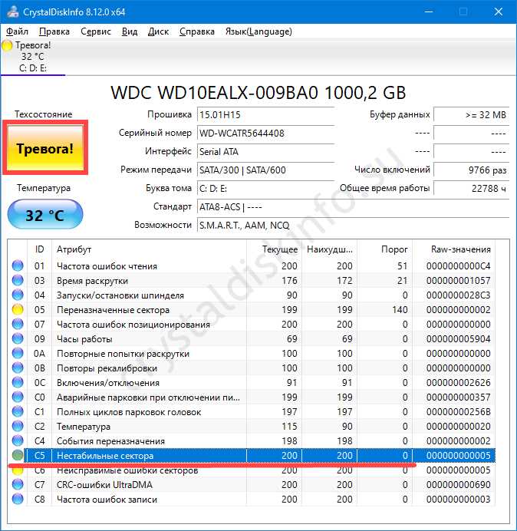Click status icon for C8 Частота ошибок записи
The width and height of the screenshot is (517, 531).
coord(18,499)
